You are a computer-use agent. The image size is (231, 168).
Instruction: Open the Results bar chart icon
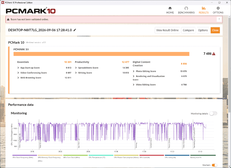[204, 8]
